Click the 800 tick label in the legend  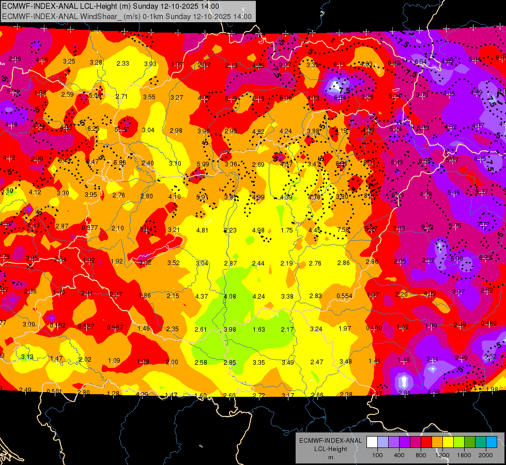(421, 455)
